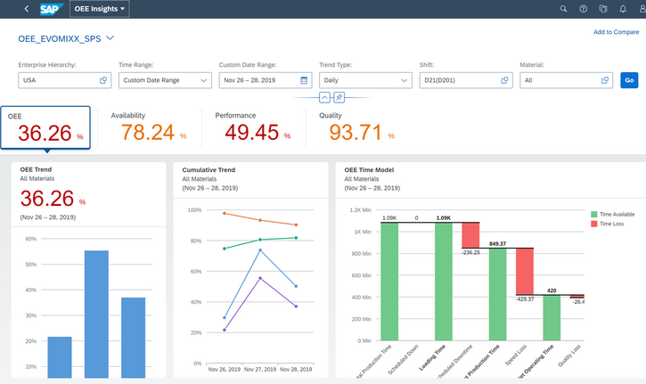Click the Nov 26, 2019 axis label
The image size is (646, 384).
coord(225,370)
